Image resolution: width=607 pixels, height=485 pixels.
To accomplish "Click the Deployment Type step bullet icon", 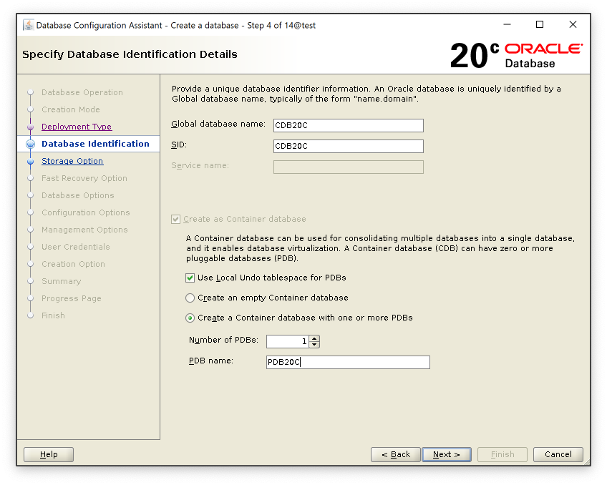I will [x=31, y=127].
